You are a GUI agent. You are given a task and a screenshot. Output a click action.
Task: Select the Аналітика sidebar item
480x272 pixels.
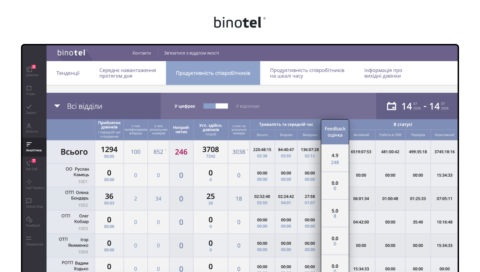pos(34,146)
